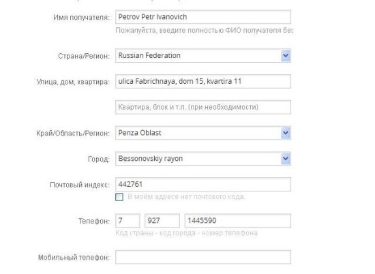The image size is (375, 274).
Task: Click the Penza Oblast dropdown arrow
Action: (x=286, y=133)
